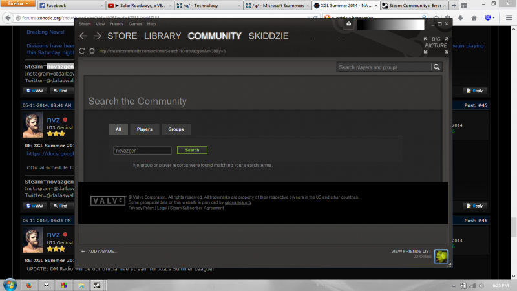Click Steam page URL bar
This screenshot has height=291, width=517.
pyautogui.click(x=162, y=51)
